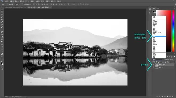Switch to the first document tab
This screenshot has height=98, width=176.
point(15,7)
